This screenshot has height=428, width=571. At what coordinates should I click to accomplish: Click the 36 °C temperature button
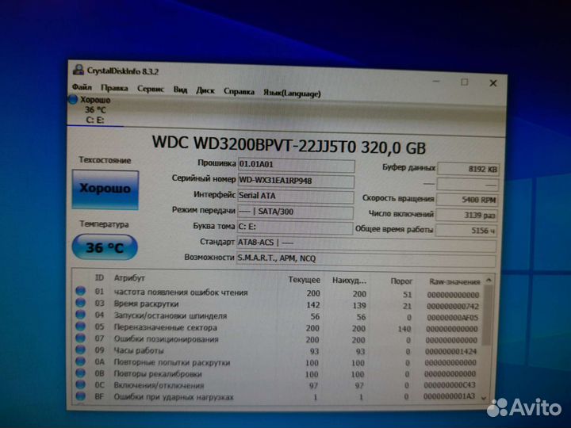pos(105,247)
